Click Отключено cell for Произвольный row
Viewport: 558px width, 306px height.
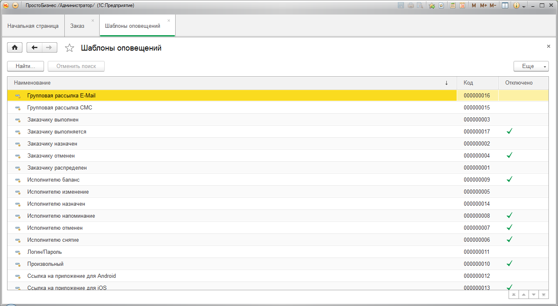click(509, 264)
